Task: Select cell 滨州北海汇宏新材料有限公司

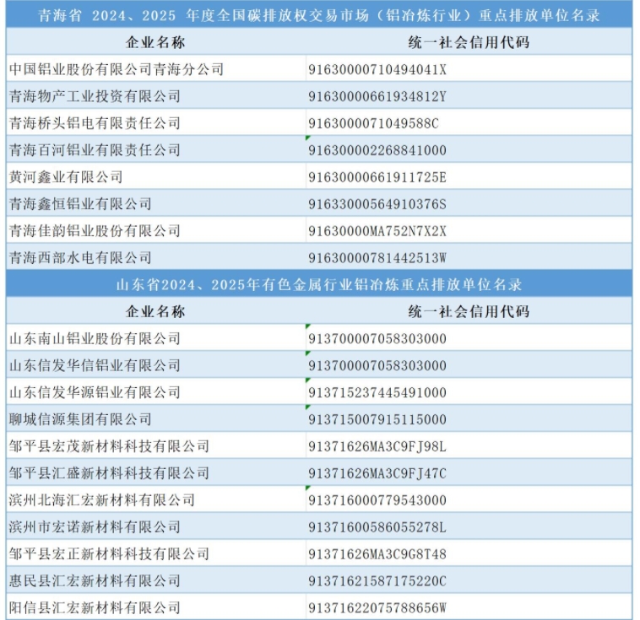Action: pos(156,499)
